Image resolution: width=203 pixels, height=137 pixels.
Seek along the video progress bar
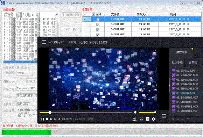coord(86,113)
